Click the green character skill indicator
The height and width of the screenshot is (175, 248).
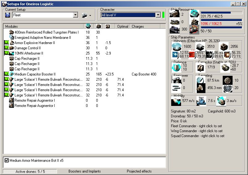(x=163, y=15)
